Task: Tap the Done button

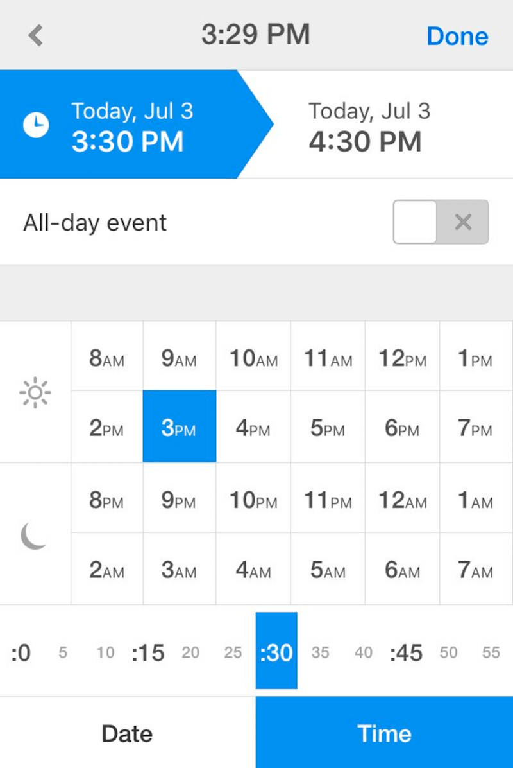Action: [x=457, y=36]
